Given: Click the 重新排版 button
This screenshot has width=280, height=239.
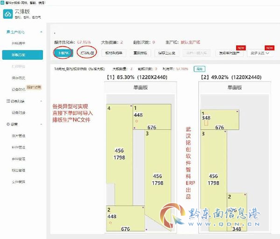Looking at the screenshot, I should click(140, 53).
